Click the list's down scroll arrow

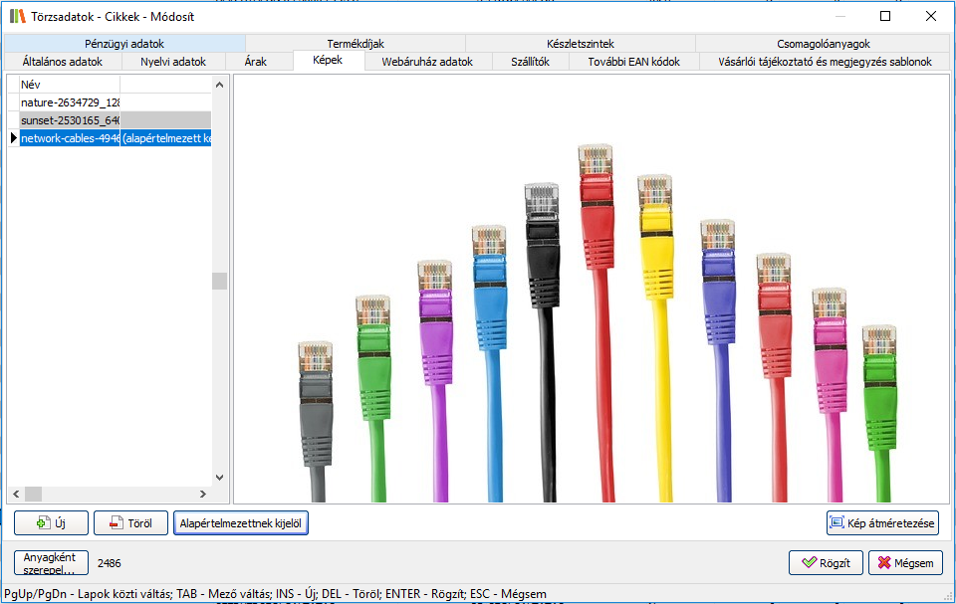point(219,478)
